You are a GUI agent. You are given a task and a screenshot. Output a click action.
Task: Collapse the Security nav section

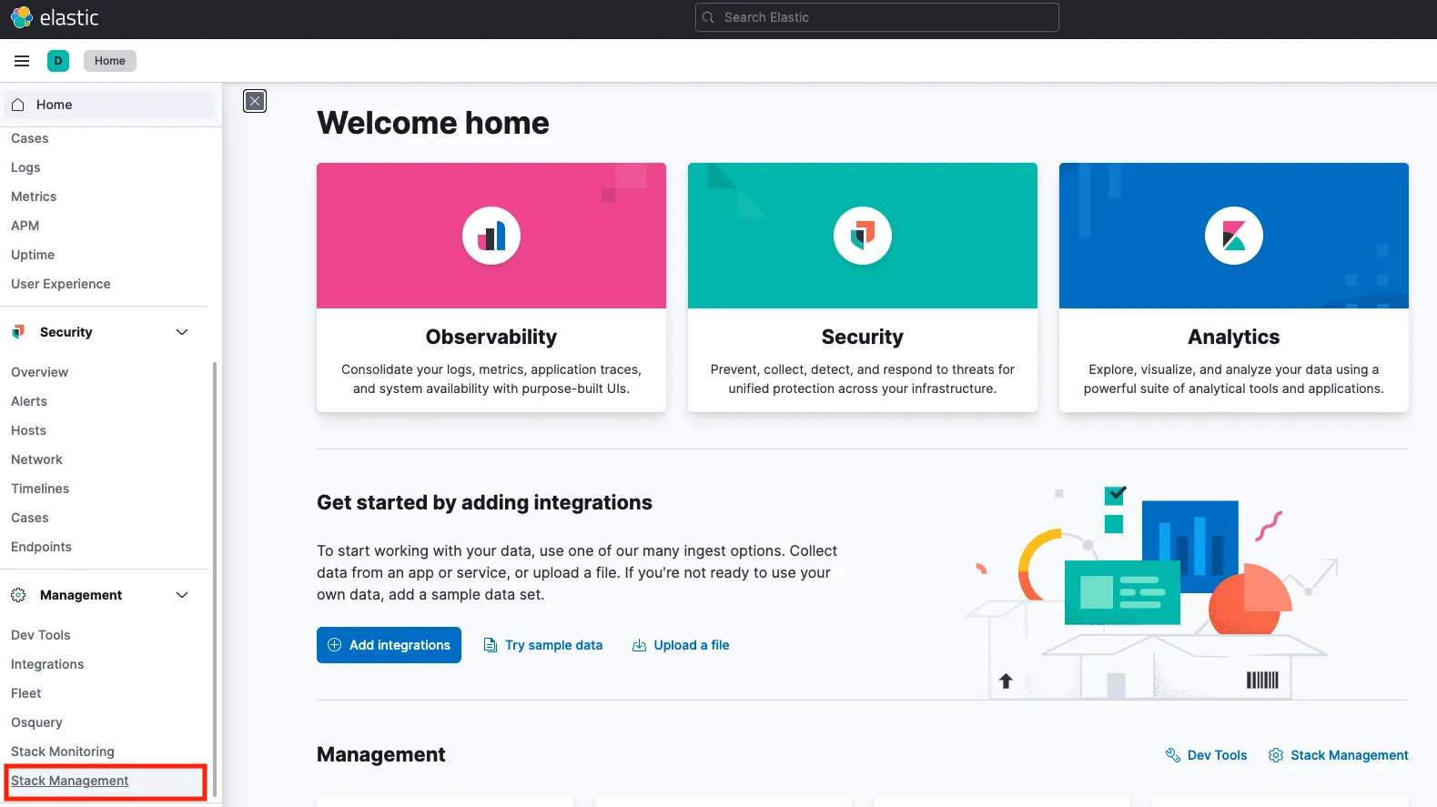[182, 332]
